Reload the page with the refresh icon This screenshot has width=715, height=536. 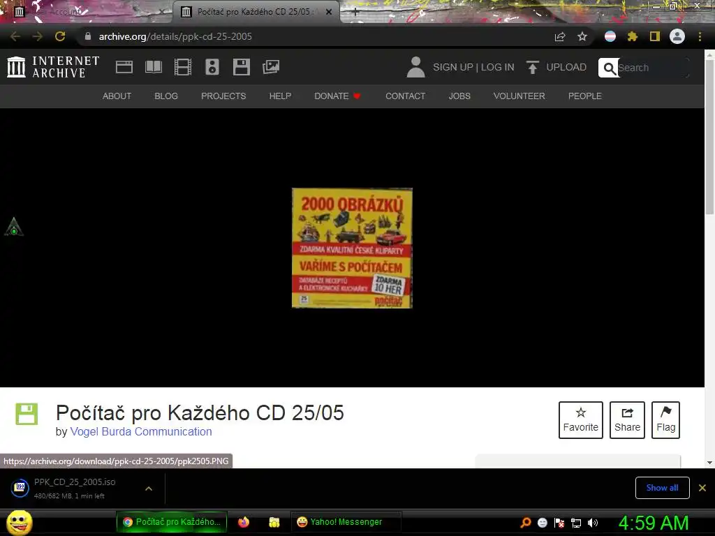coord(60,36)
